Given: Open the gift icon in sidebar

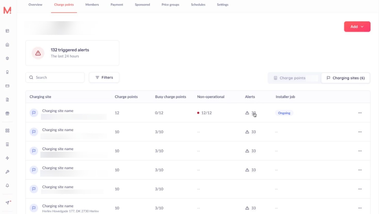Looking at the screenshot, I should [x=7, y=113].
